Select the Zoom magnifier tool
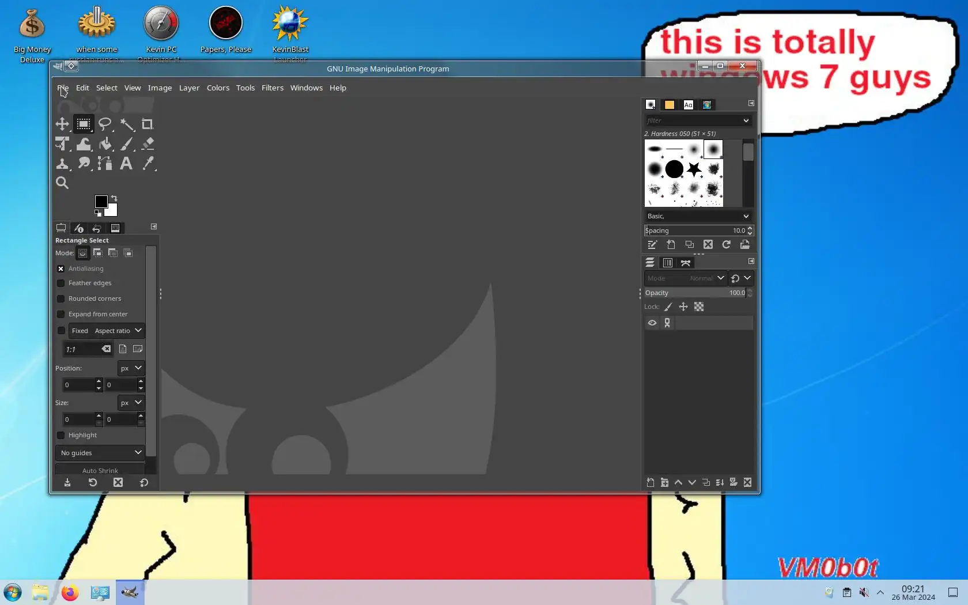Viewport: 968px width, 605px height. 62,183
